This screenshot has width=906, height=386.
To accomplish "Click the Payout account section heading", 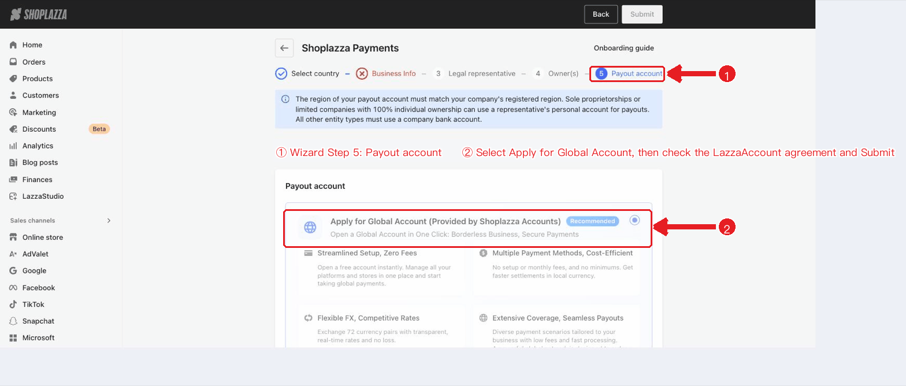I will coord(315,186).
